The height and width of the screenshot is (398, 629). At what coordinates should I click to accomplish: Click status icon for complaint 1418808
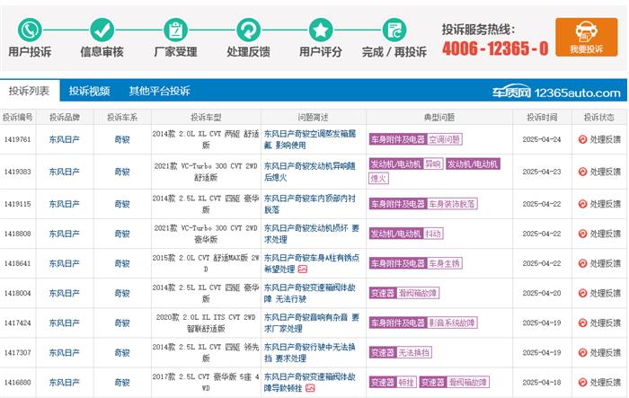click(582, 234)
